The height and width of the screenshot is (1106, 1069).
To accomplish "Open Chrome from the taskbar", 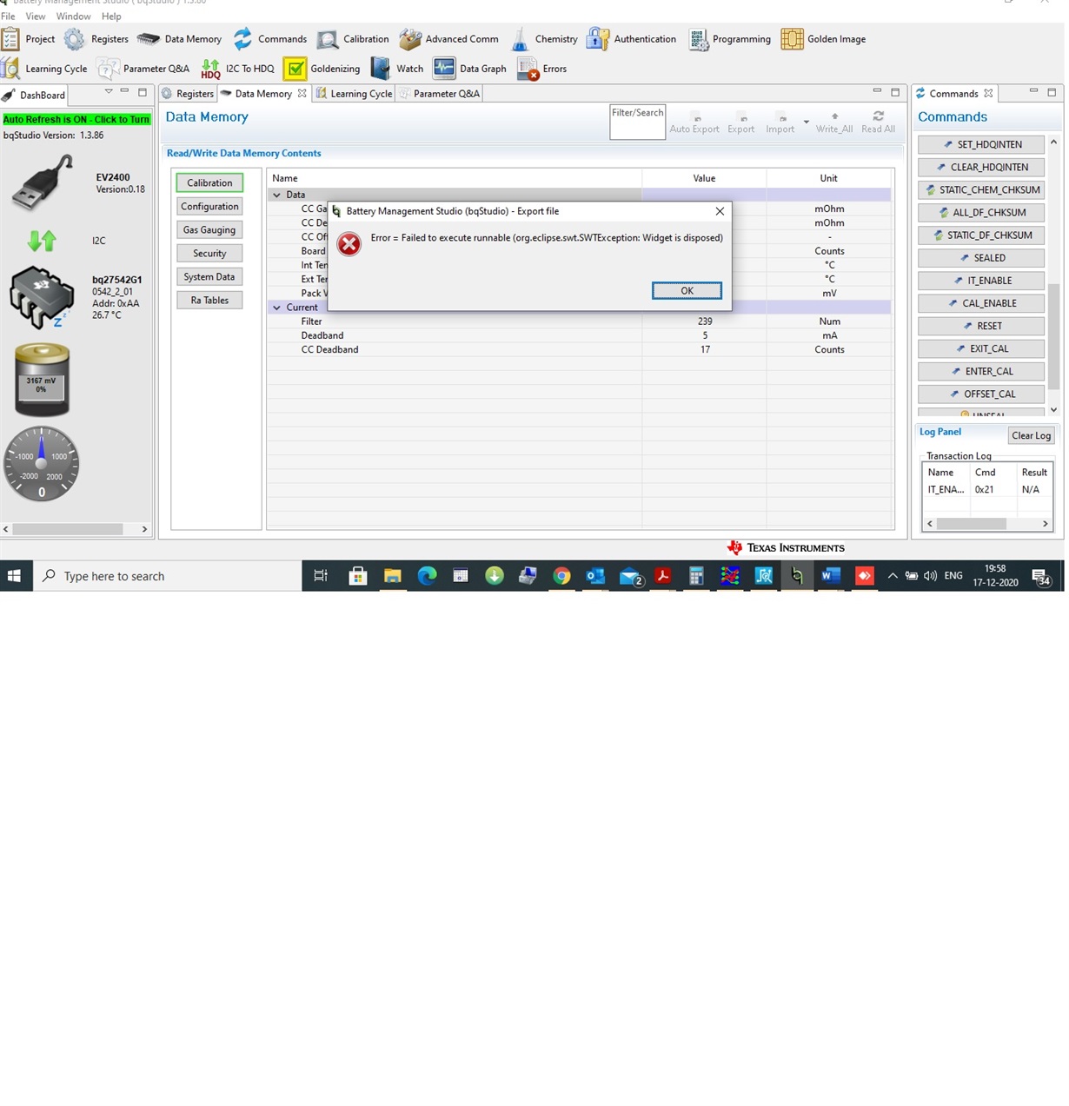I will click(x=561, y=576).
